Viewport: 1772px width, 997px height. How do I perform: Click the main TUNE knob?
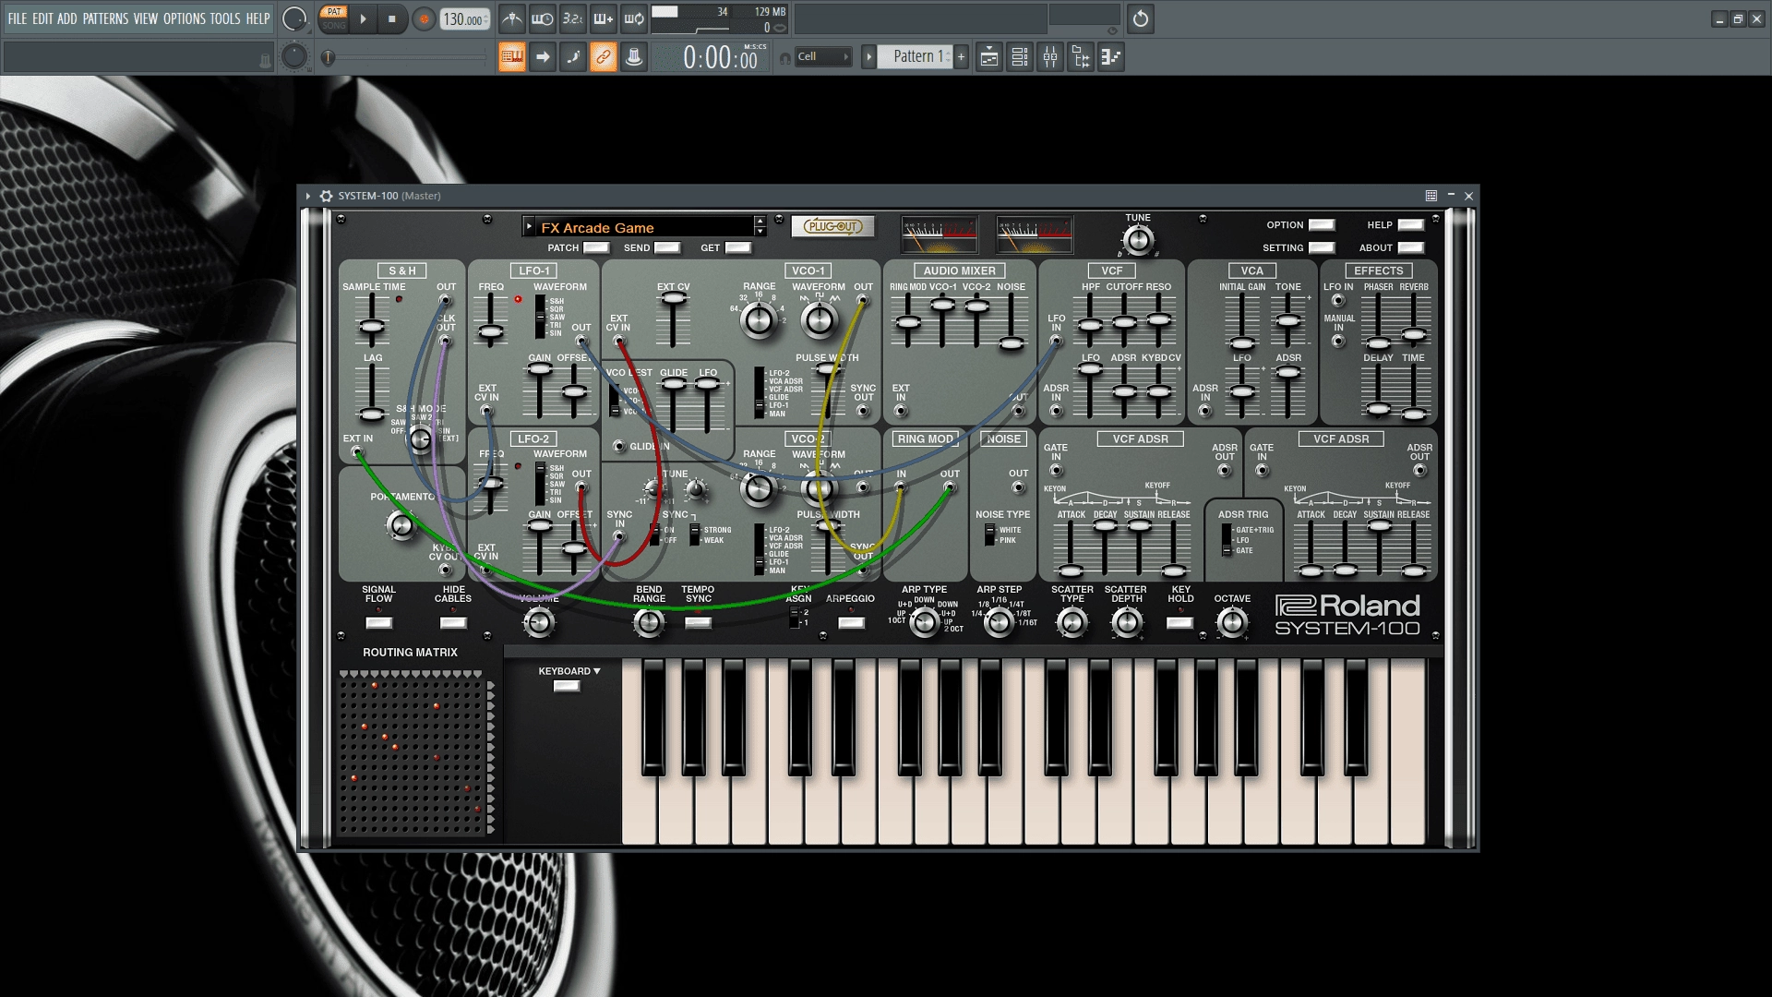(1138, 241)
